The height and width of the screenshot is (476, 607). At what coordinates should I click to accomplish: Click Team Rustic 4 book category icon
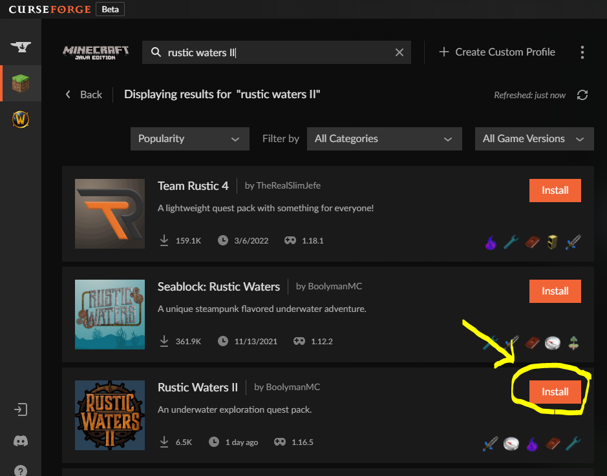point(532,242)
